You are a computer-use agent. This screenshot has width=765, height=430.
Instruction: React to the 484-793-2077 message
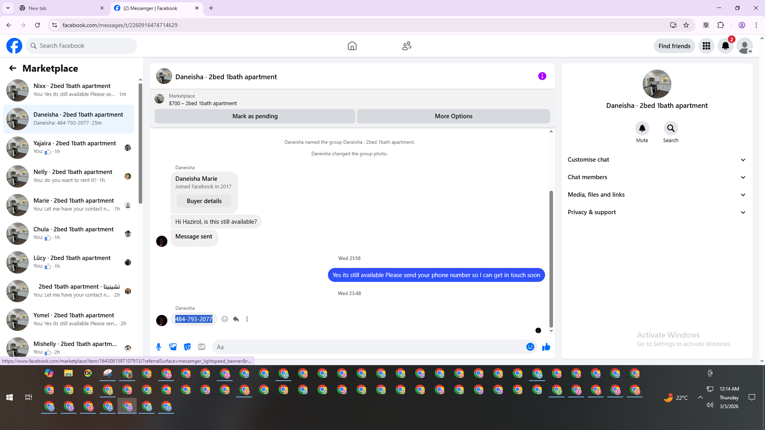(x=225, y=319)
